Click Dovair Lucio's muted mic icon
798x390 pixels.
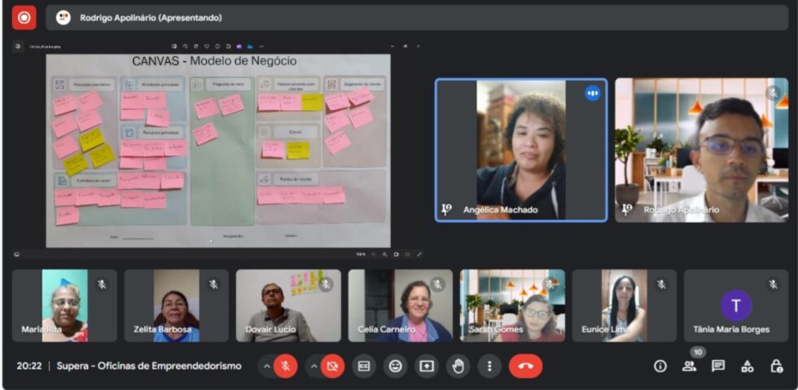[326, 285]
